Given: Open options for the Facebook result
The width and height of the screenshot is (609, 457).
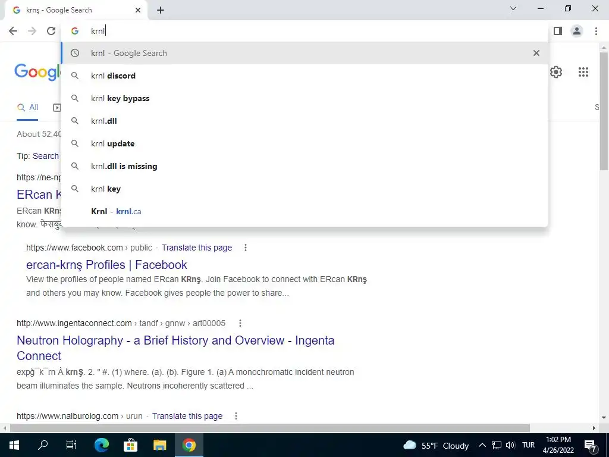Looking at the screenshot, I should pyautogui.click(x=245, y=248).
